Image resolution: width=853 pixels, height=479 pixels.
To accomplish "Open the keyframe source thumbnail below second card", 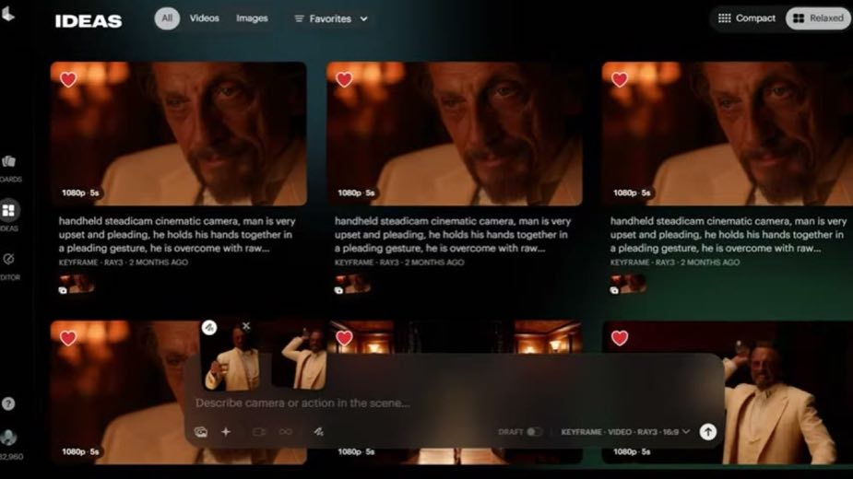I will [352, 285].
